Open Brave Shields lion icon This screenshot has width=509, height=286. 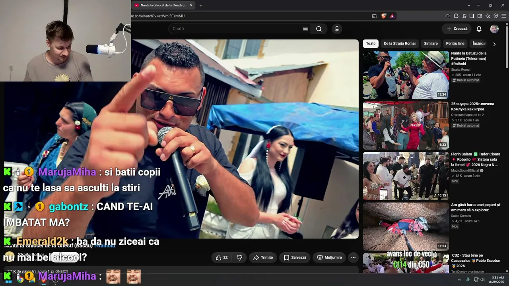383,16
